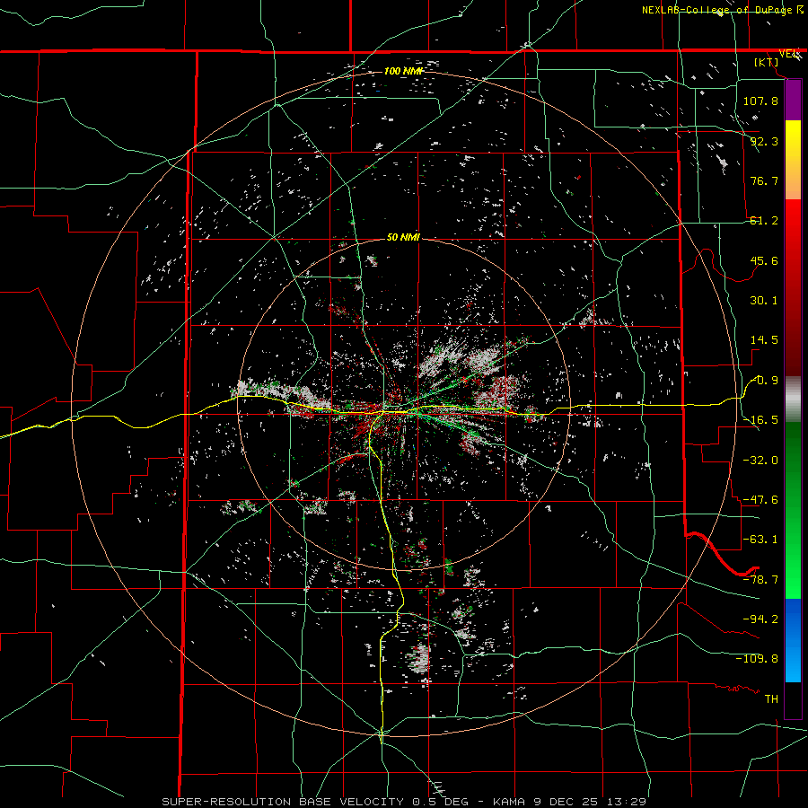Screen dimensions: 808x808
Task: Pick the purple segment of the color bar
Action: tap(793, 100)
